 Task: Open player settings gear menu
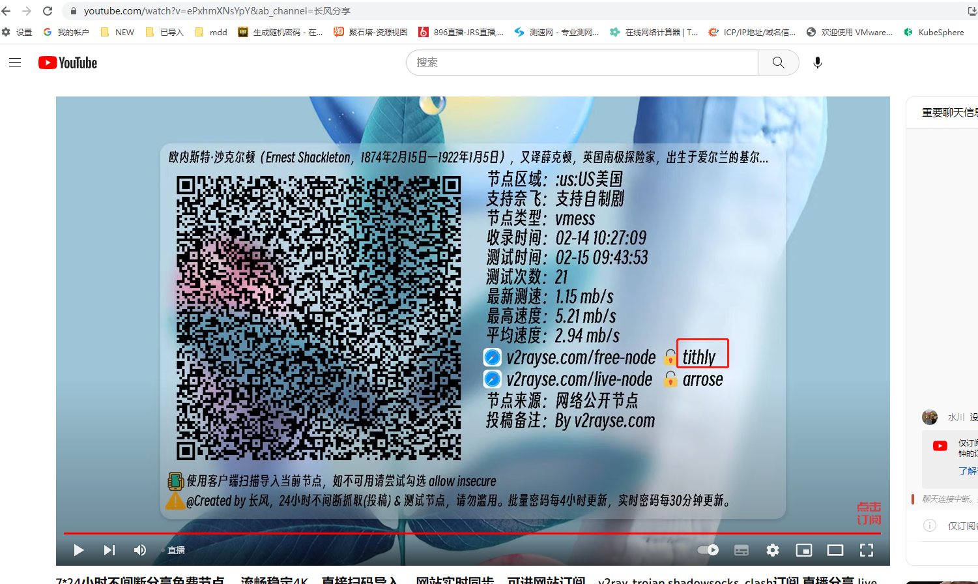point(773,550)
